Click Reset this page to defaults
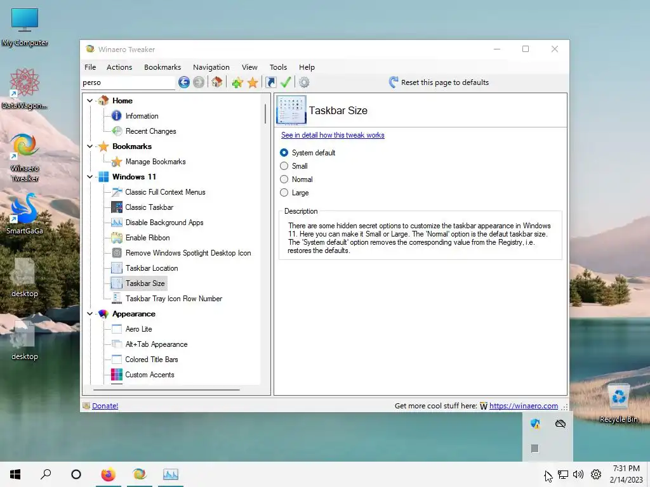This screenshot has width=650, height=487. (x=439, y=82)
